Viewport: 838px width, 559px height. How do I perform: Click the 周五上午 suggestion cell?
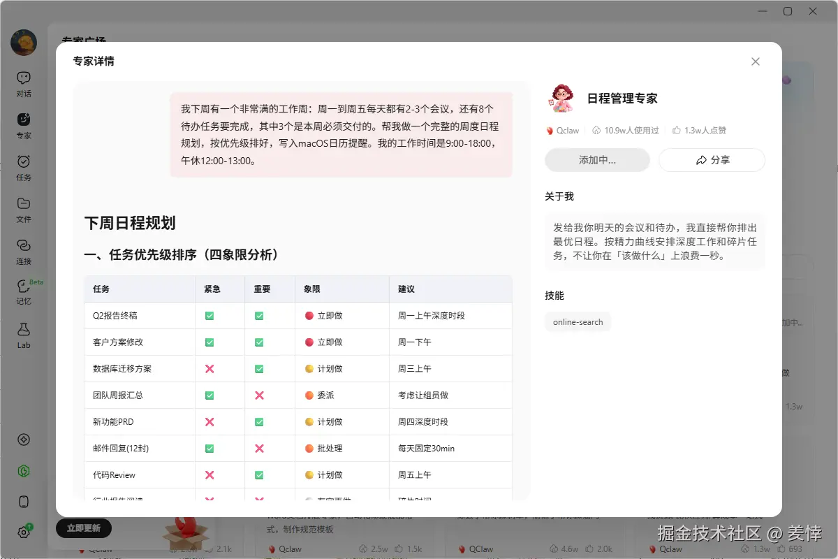451,475
